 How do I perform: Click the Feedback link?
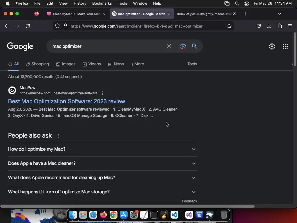[189, 201]
